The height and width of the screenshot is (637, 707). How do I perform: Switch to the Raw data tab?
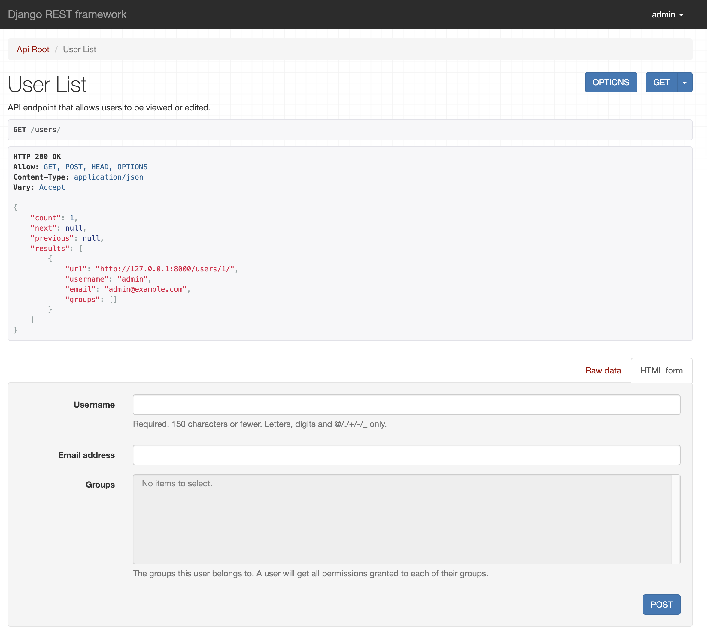pos(603,370)
